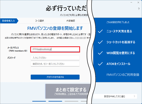Click chevron arrow on 設定を中断して次に進む

135,96
